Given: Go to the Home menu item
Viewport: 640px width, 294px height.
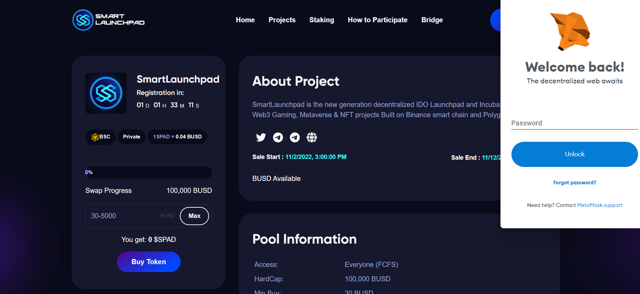Looking at the screenshot, I should pyautogui.click(x=245, y=20).
